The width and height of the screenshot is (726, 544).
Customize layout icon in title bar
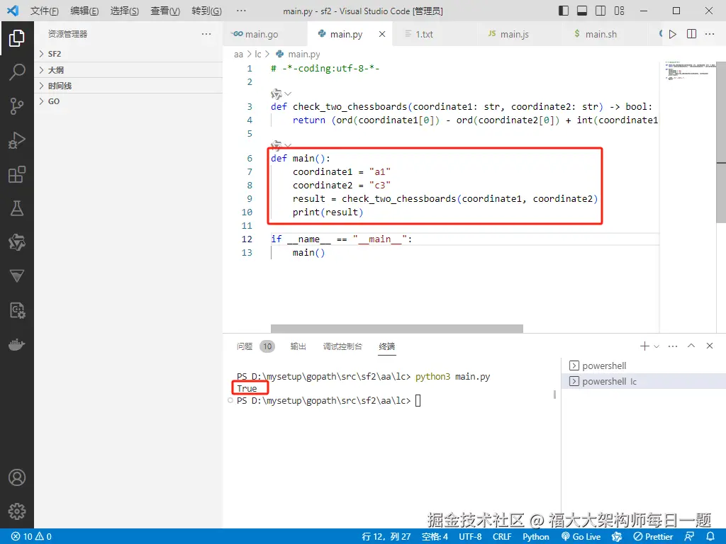[x=619, y=11]
